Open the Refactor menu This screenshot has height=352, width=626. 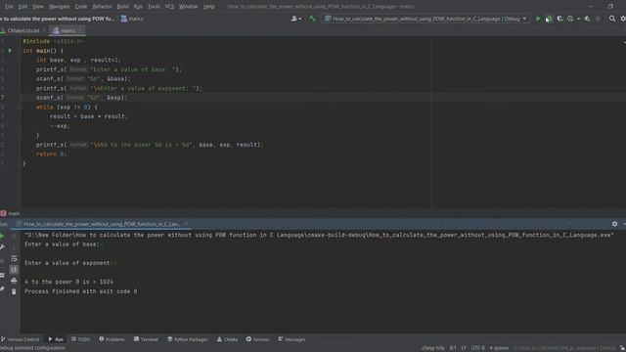tap(102, 7)
